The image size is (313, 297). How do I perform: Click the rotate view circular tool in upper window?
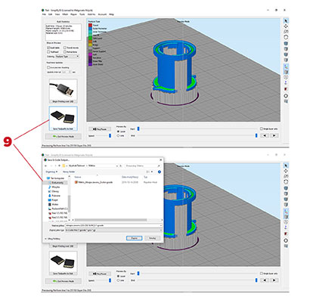coord(286,37)
